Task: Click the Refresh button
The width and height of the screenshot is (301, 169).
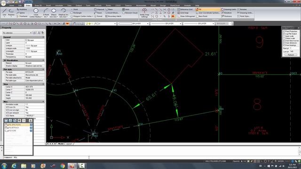Action: click(291, 55)
